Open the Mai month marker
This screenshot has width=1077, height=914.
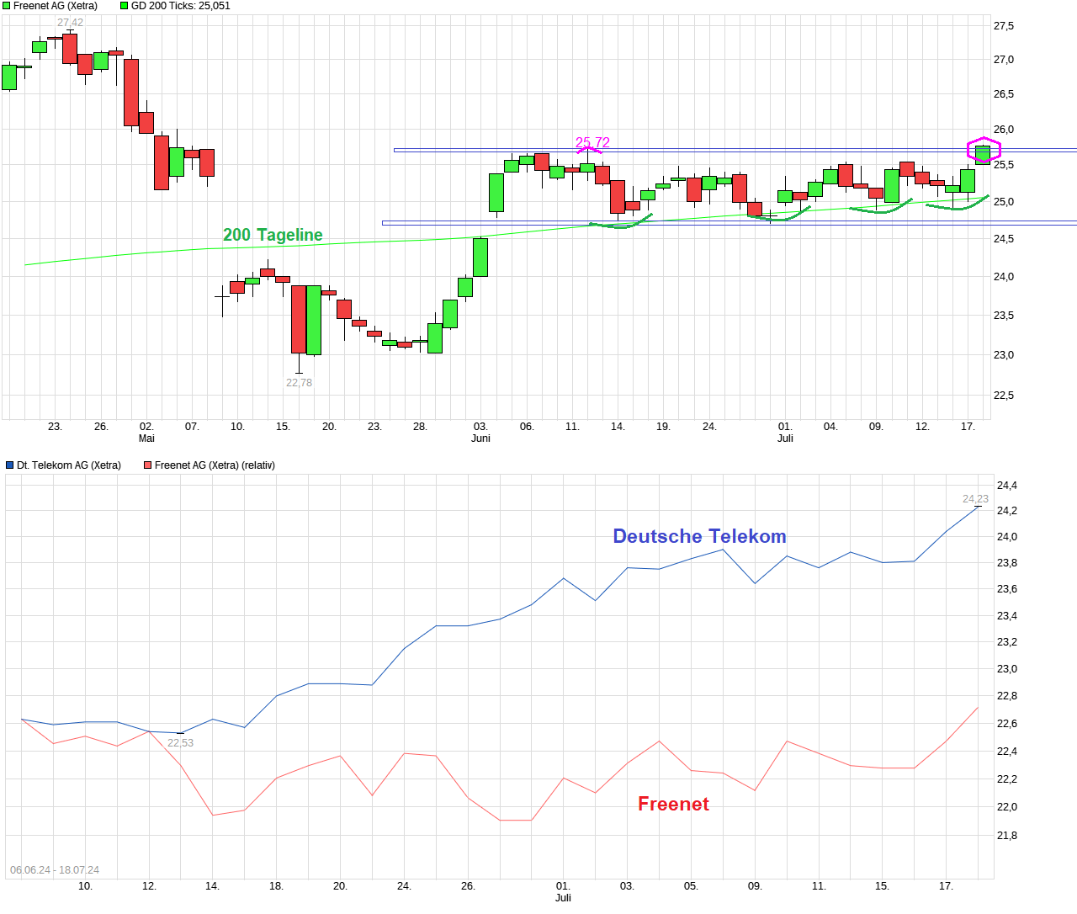click(x=147, y=438)
